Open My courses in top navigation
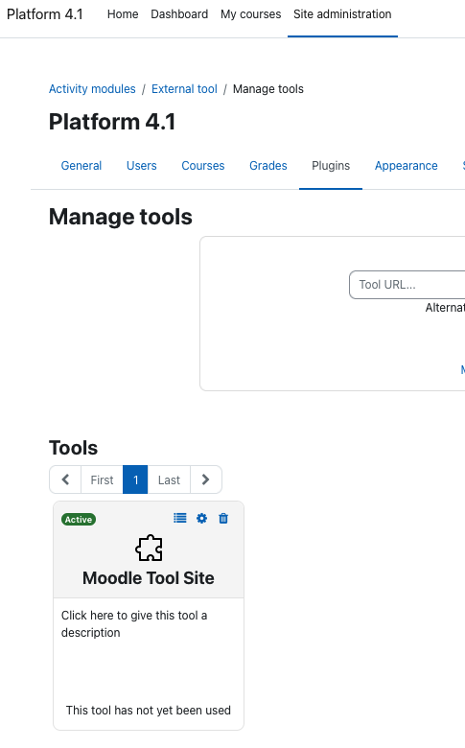This screenshot has width=465, height=748. click(251, 14)
